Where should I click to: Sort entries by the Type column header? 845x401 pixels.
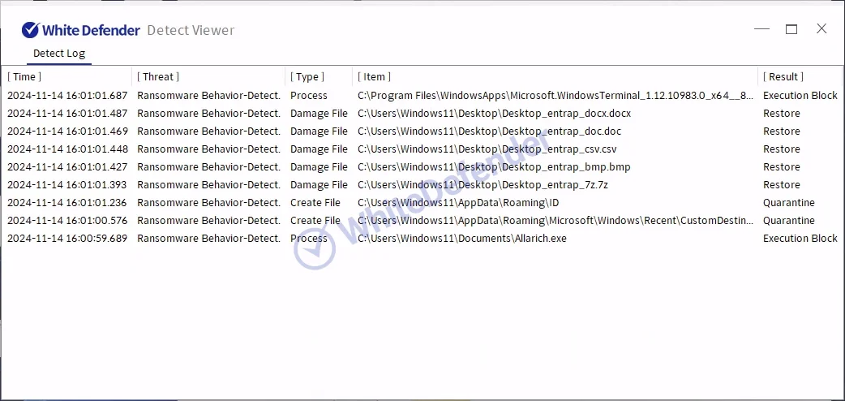point(307,76)
